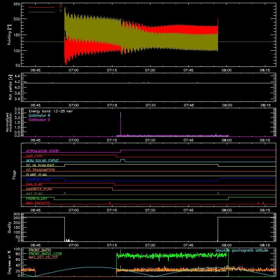The width and height of the screenshot is (280, 280).
Task: Select the olive legend line sample for Y
Action: pyautogui.click(x=42, y=12)
